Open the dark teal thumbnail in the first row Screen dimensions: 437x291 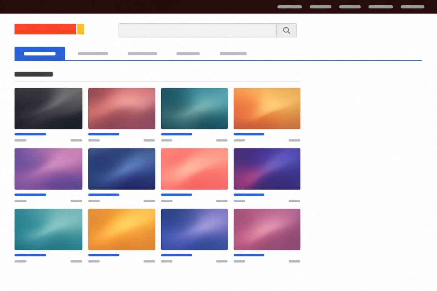click(194, 109)
